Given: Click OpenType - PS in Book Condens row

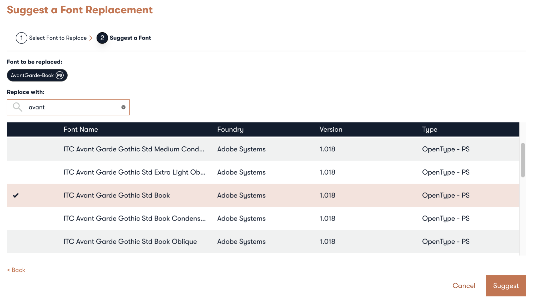Looking at the screenshot, I should [446, 219].
